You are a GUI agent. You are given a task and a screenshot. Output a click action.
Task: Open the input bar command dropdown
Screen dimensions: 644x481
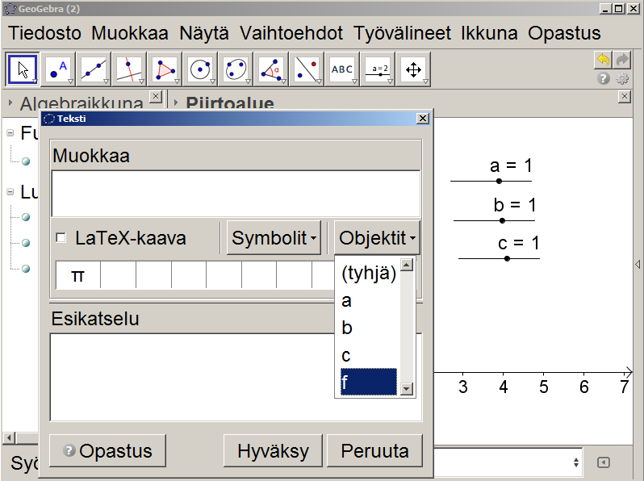[576, 462]
